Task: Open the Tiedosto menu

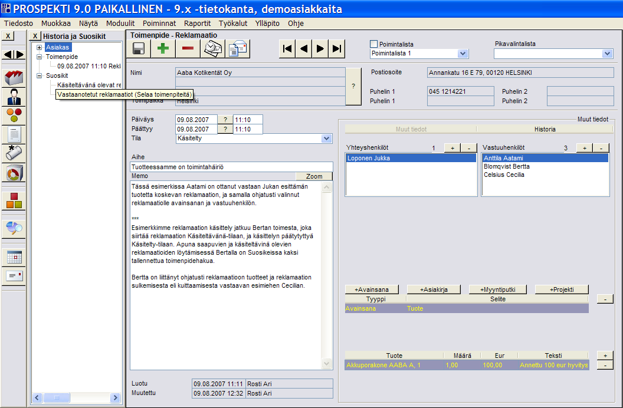Action: 18,24
